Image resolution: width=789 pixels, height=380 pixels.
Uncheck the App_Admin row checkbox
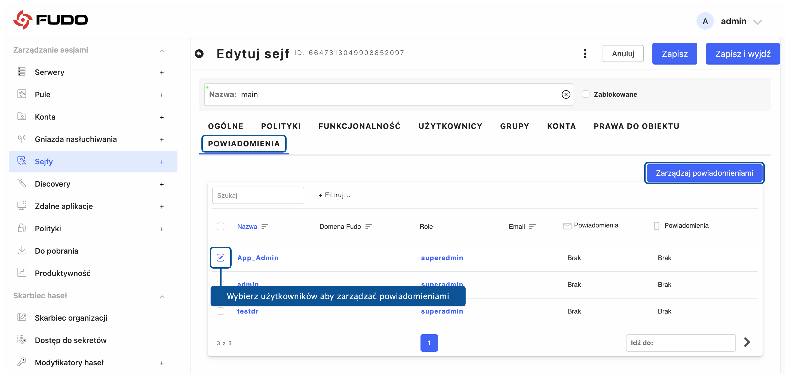coord(220,257)
